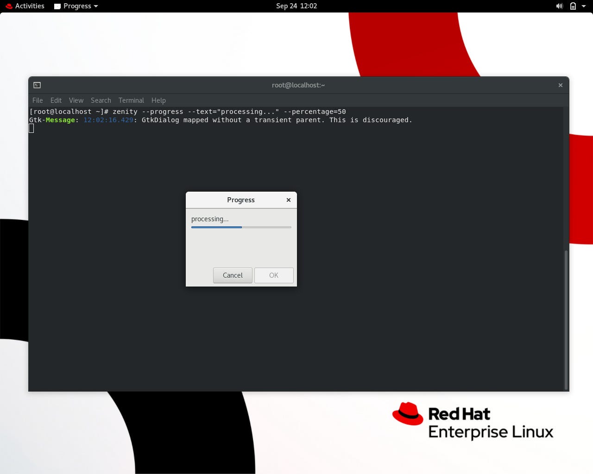Open the Terminal menu

[131, 100]
